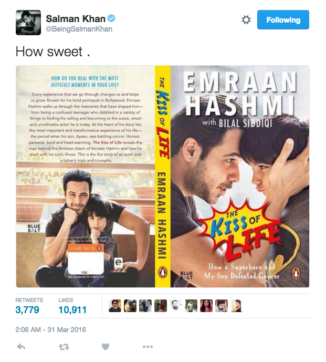Click the reply arrow icon
Image resolution: width=326 pixels, height=362 pixels.
coord(21,347)
